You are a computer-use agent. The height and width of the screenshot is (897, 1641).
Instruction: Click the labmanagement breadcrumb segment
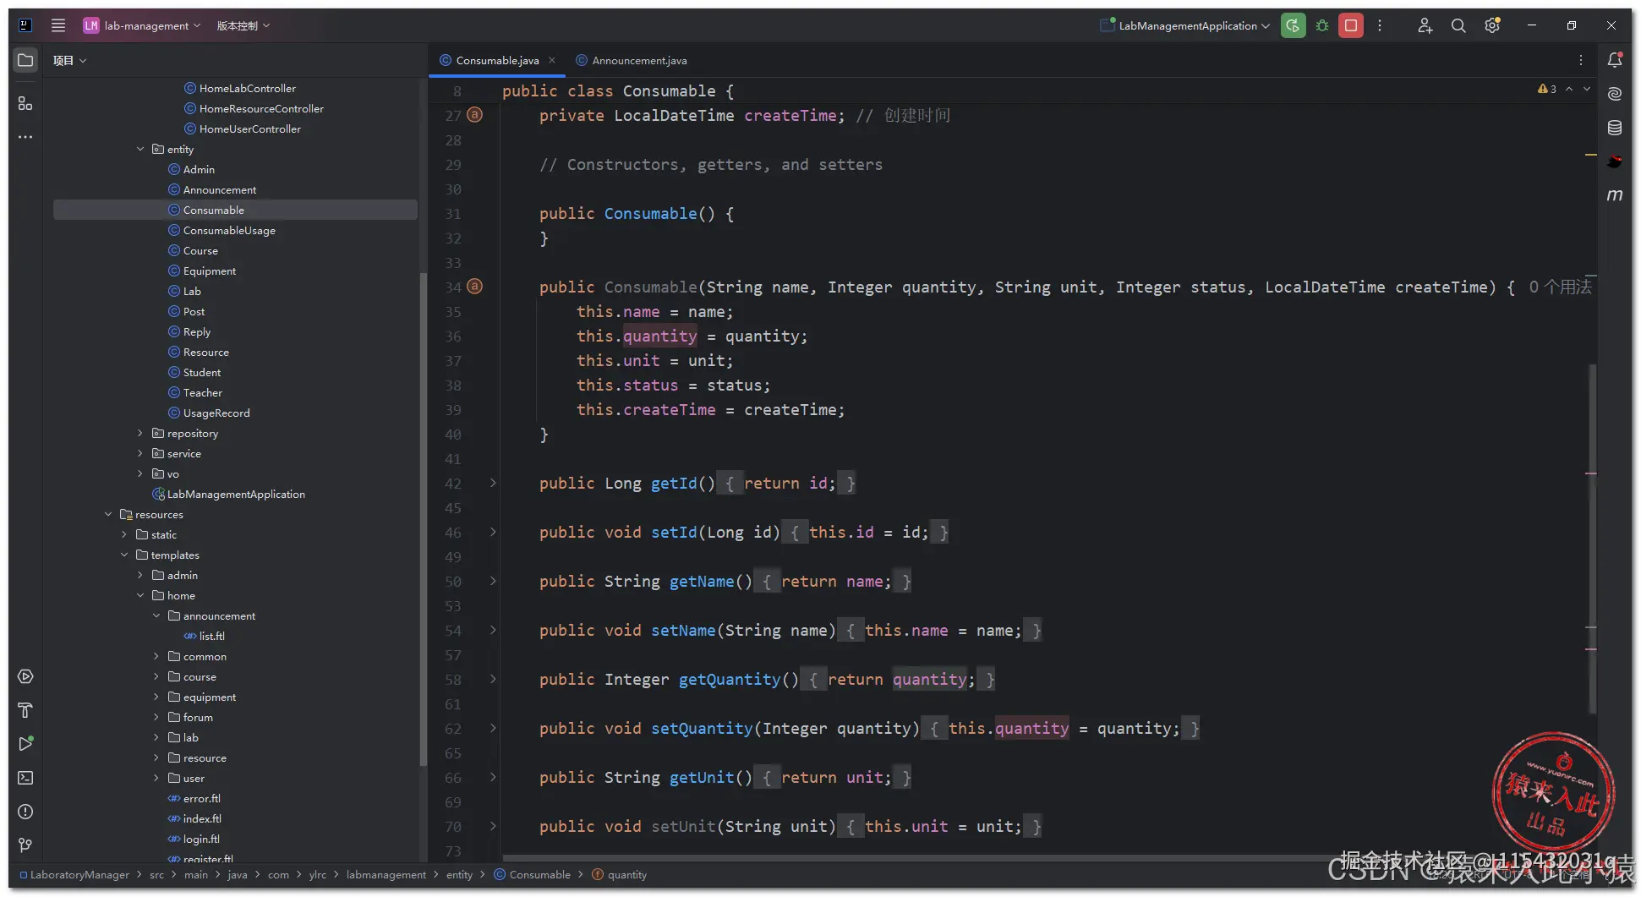coord(386,874)
